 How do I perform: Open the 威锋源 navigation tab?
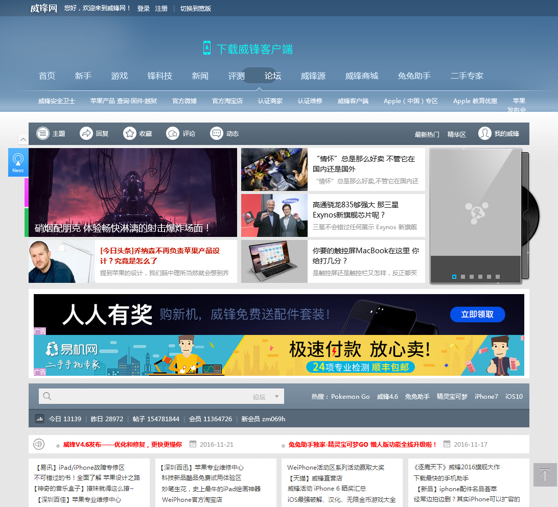[313, 76]
